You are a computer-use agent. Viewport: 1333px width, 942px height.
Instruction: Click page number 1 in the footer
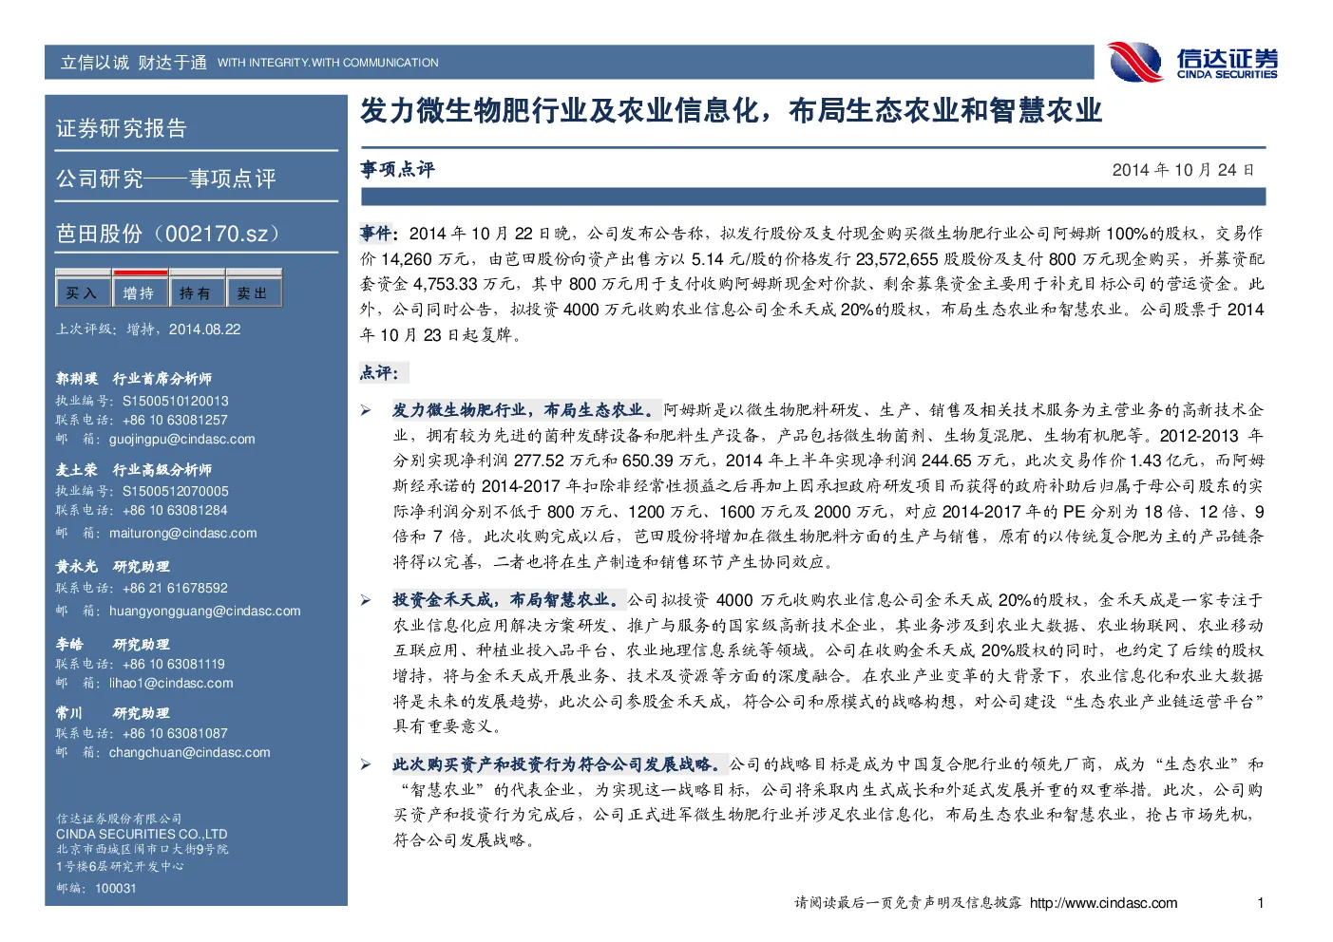coord(1261,903)
